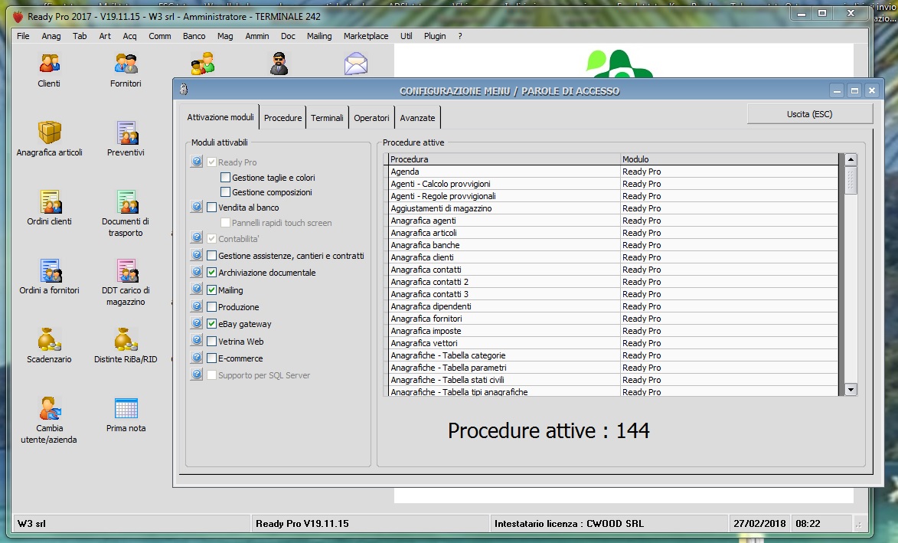Open the Mag menu

pyautogui.click(x=225, y=36)
